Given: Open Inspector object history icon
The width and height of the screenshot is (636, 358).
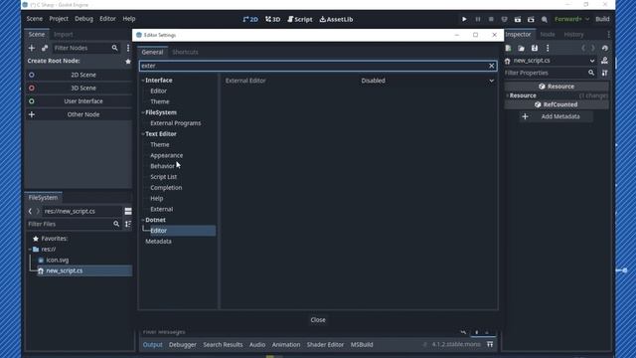Looking at the screenshot, I should point(605,48).
